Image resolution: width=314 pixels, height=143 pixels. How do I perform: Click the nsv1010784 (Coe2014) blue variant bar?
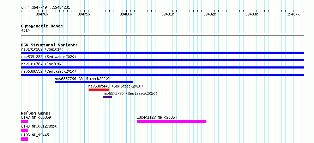tap(162, 67)
